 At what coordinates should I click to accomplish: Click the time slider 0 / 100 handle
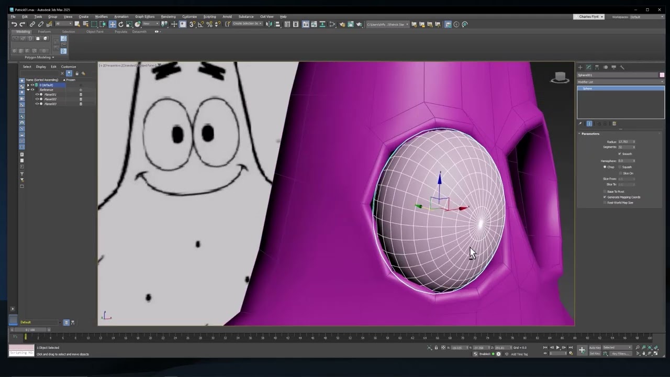coord(30,330)
